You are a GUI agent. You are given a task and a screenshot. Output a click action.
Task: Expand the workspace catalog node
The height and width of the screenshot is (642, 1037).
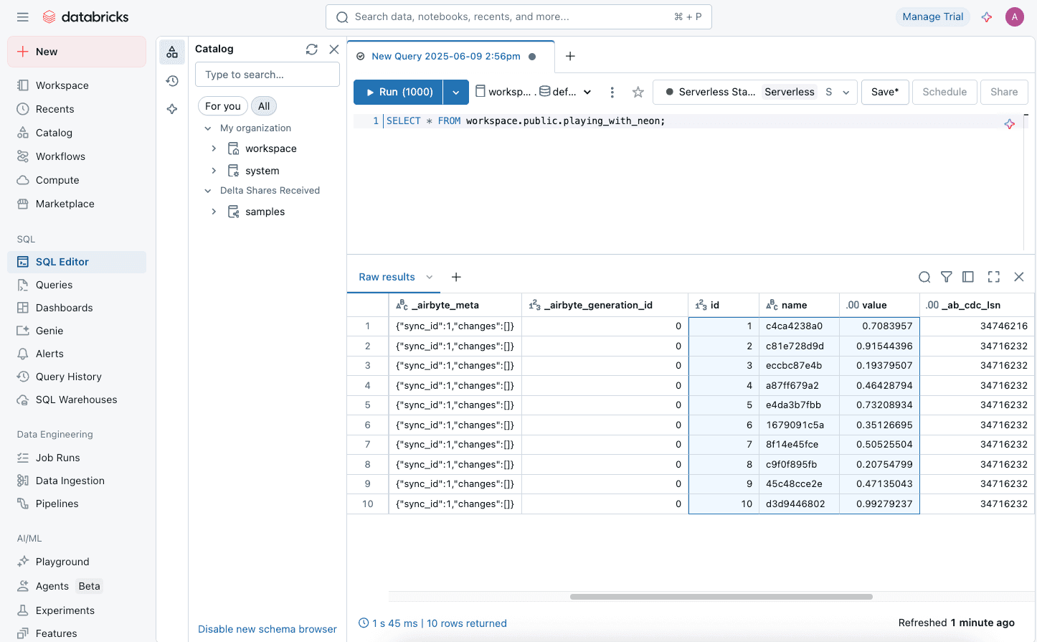[213, 148]
